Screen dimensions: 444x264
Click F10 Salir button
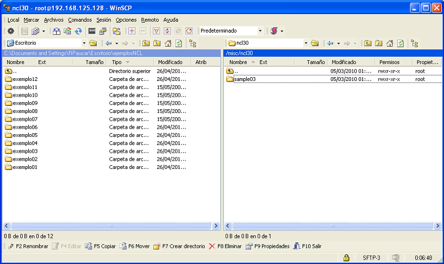click(308, 246)
